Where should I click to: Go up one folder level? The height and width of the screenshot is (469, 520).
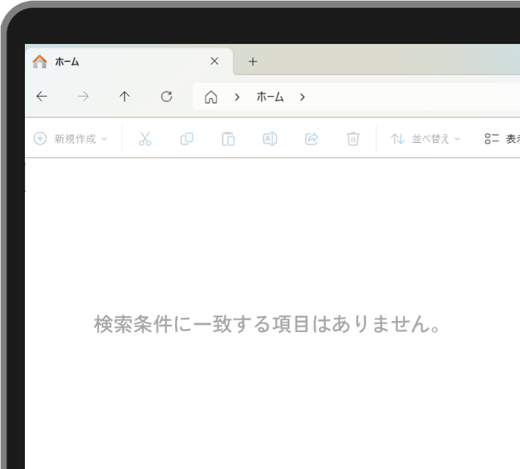pos(125,97)
